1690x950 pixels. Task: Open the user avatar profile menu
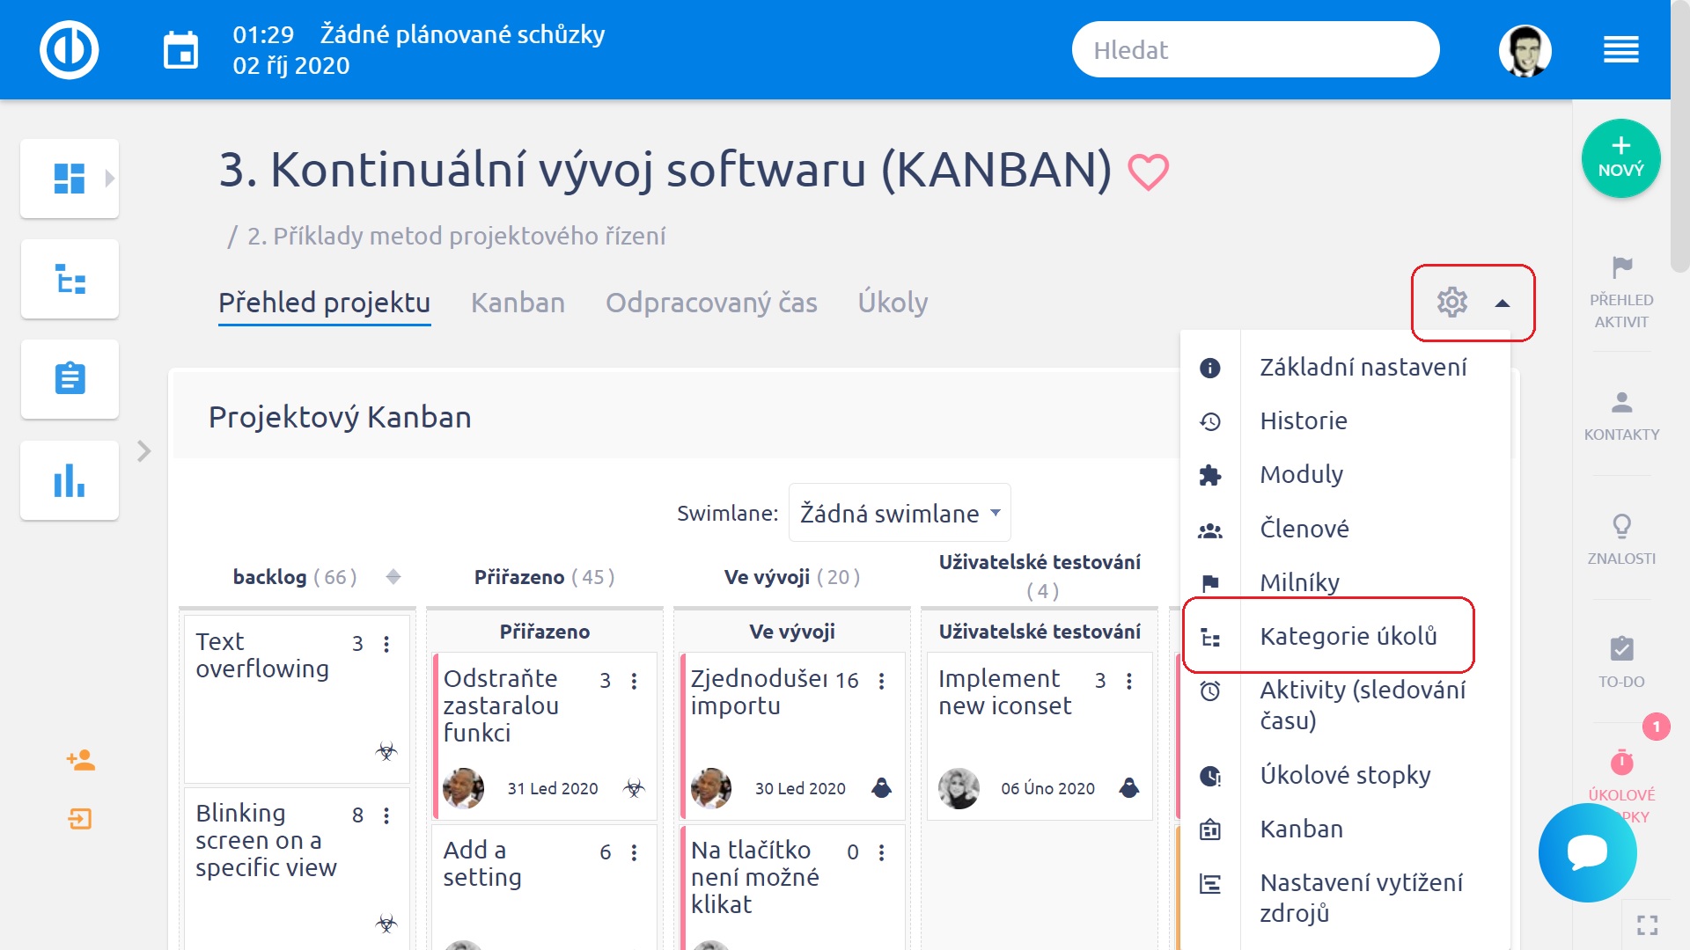click(1525, 50)
